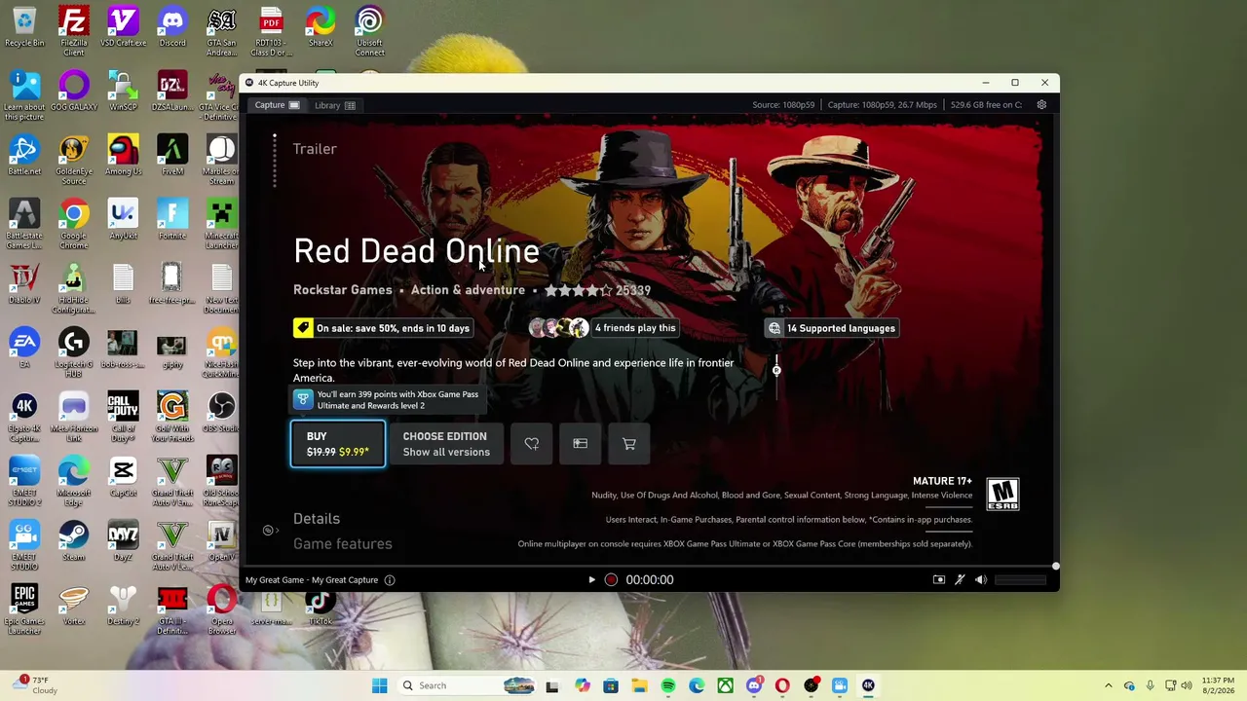This screenshot has height=701, width=1247.
Task: Select the Ubisoft Connect desktop icon
Action: point(369,32)
